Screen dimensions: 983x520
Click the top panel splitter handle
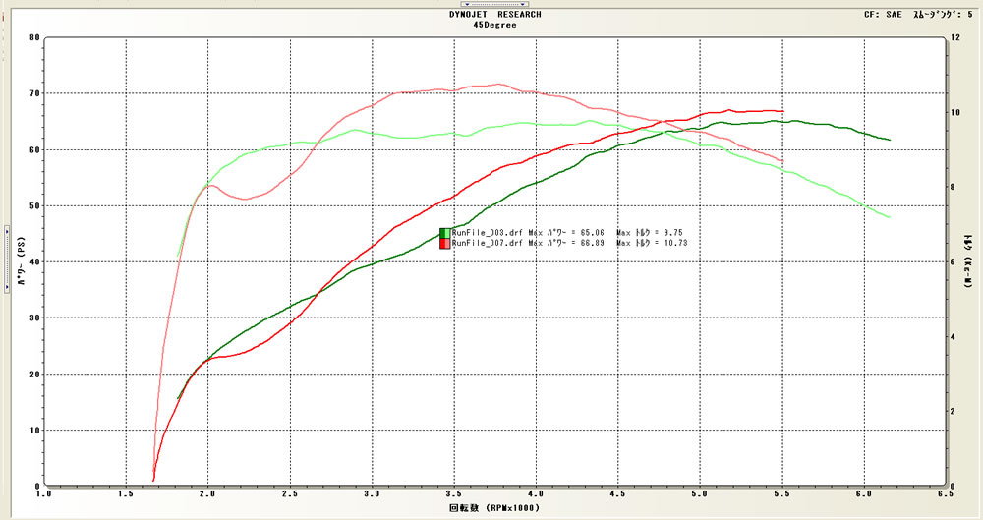point(491,4)
